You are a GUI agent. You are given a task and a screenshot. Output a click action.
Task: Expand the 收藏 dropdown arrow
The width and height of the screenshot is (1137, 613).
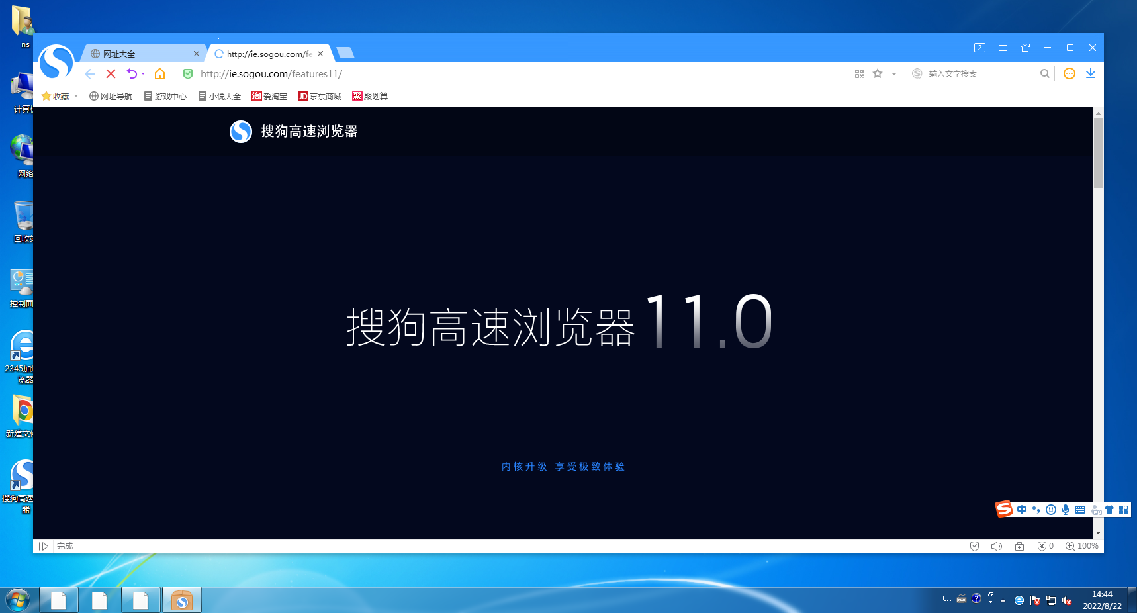pyautogui.click(x=76, y=96)
